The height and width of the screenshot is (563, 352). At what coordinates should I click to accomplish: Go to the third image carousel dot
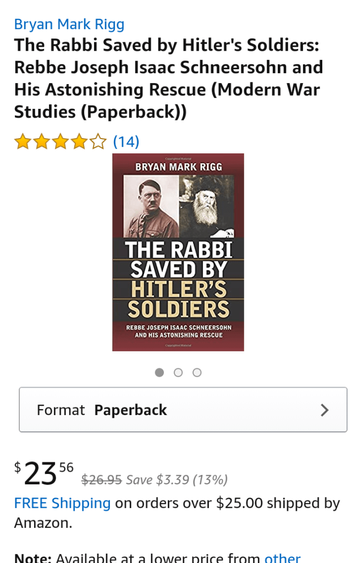pos(197,373)
